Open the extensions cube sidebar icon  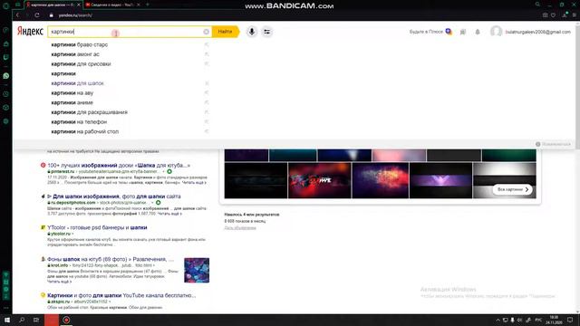tap(6, 108)
